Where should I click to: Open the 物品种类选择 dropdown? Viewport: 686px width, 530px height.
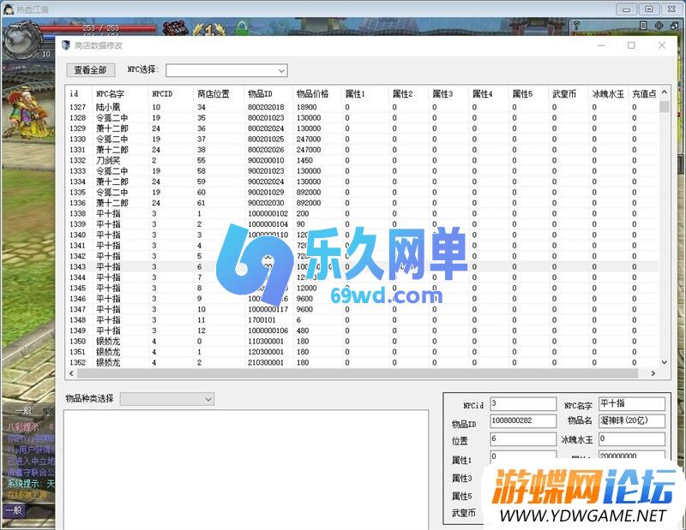point(167,399)
